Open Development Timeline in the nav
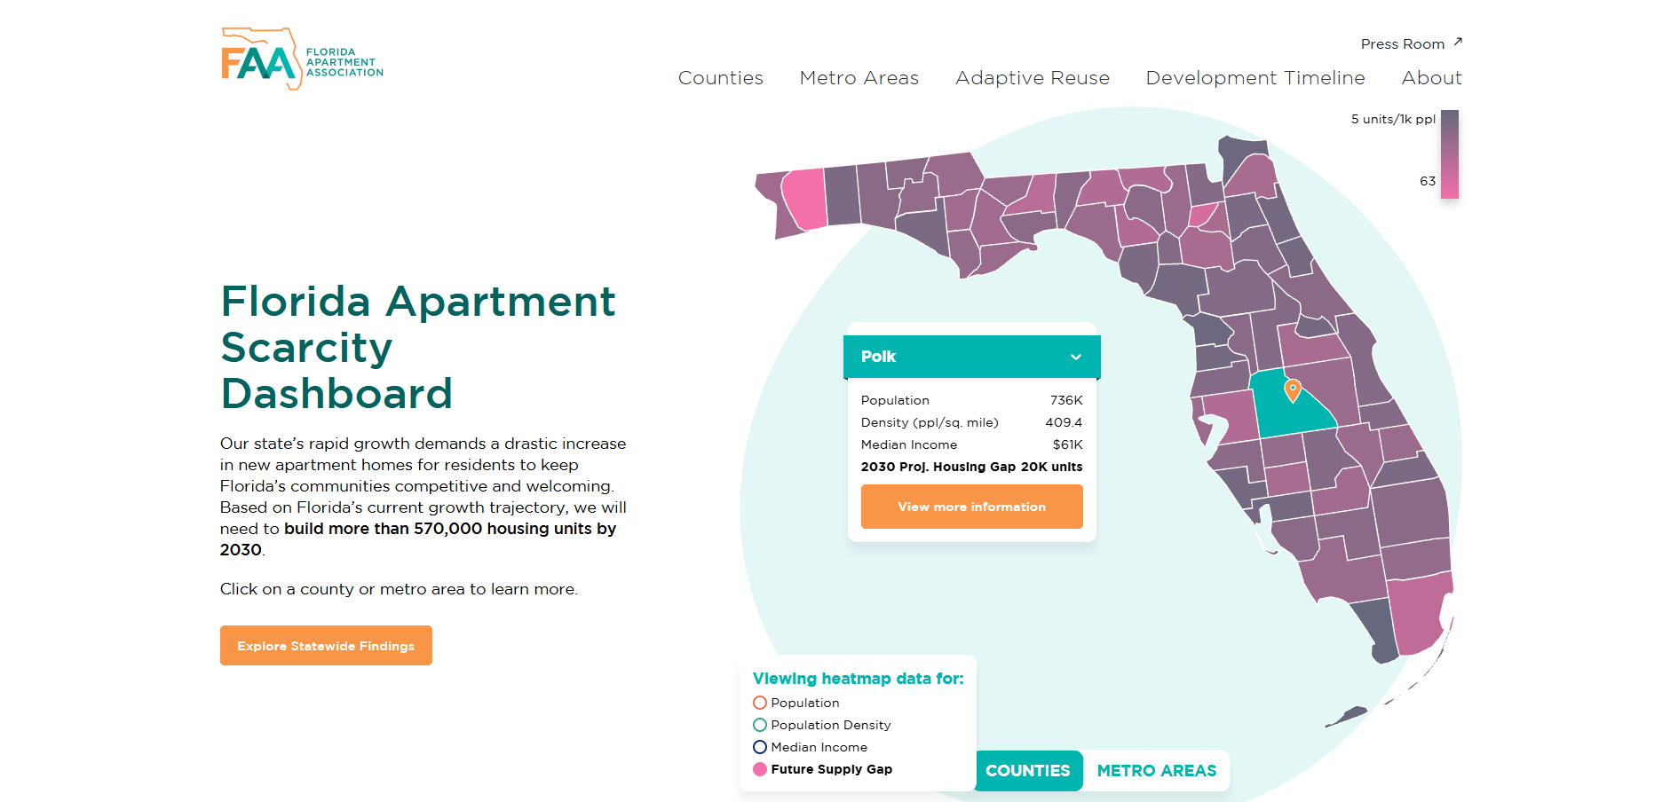The height and width of the screenshot is (802, 1678). click(x=1255, y=78)
